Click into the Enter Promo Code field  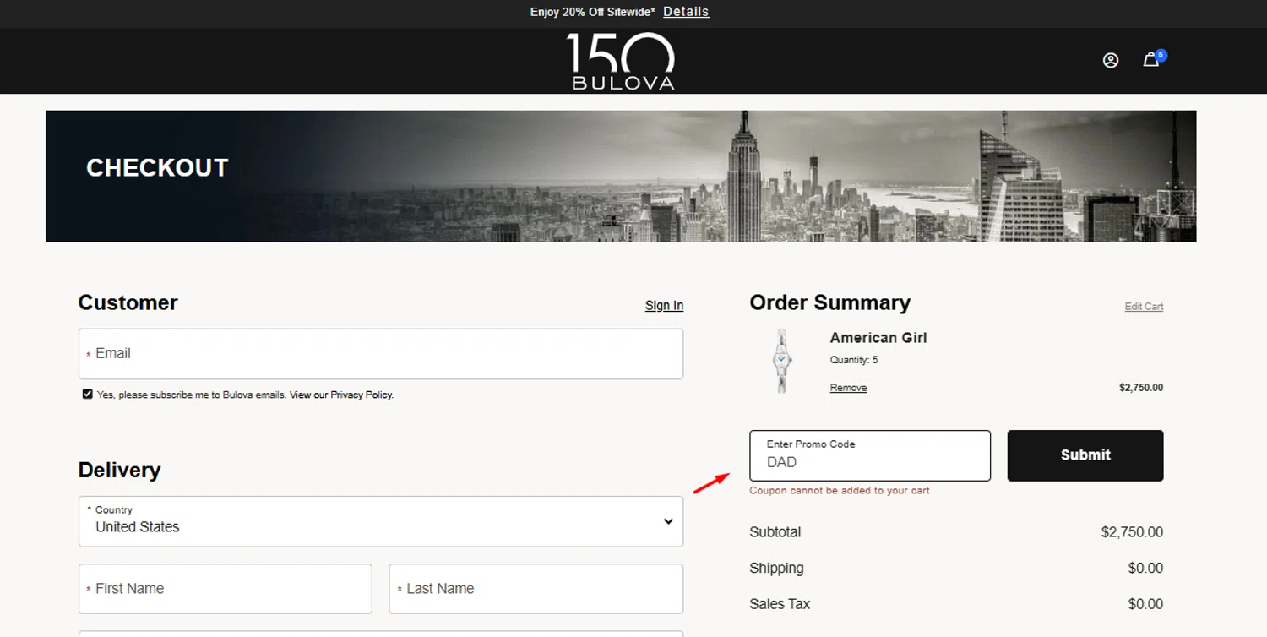tap(870, 455)
